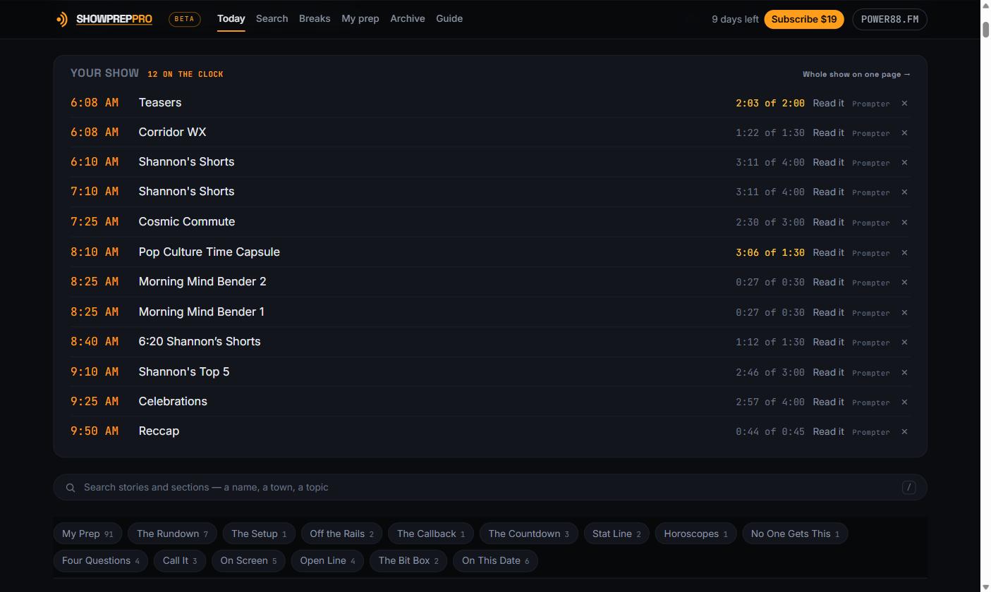Select The Countdown chip

tap(528, 534)
